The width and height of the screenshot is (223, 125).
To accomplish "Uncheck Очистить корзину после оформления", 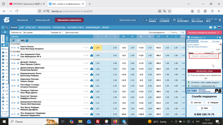I will pos(189,75).
